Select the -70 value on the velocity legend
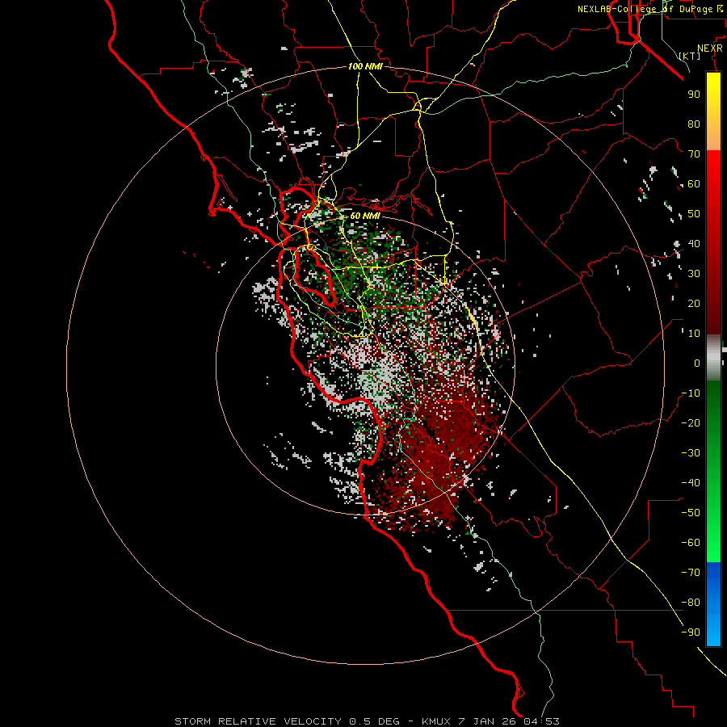This screenshot has width=727, height=727. point(691,573)
